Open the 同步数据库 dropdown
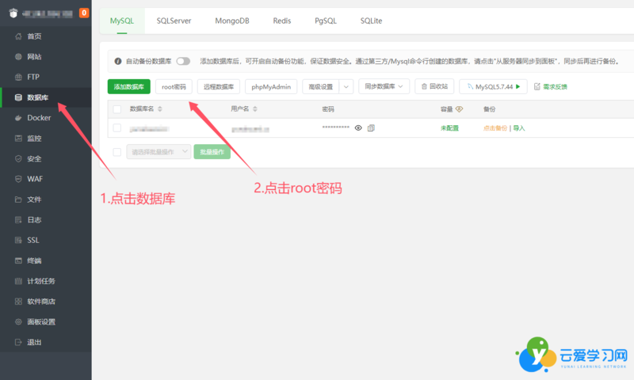Screen dimensions: 634x380 point(384,86)
